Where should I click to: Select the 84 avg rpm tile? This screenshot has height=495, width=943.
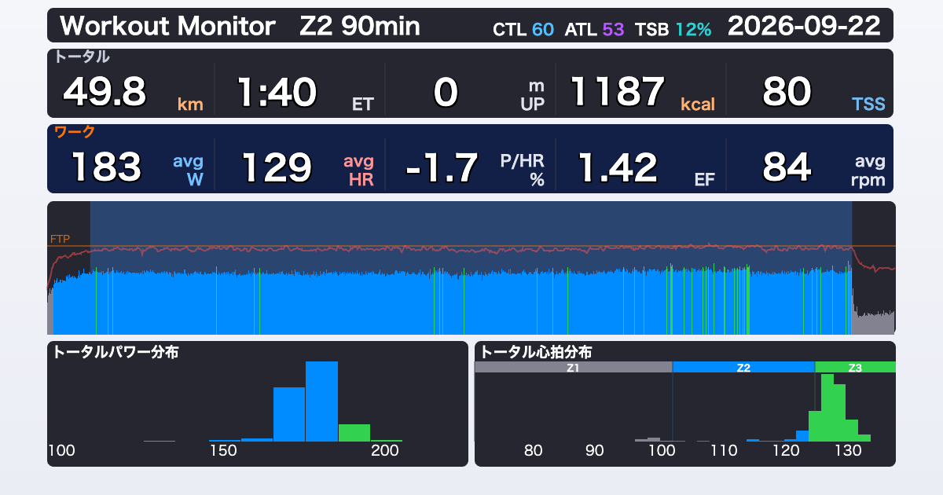pyautogui.click(x=810, y=167)
